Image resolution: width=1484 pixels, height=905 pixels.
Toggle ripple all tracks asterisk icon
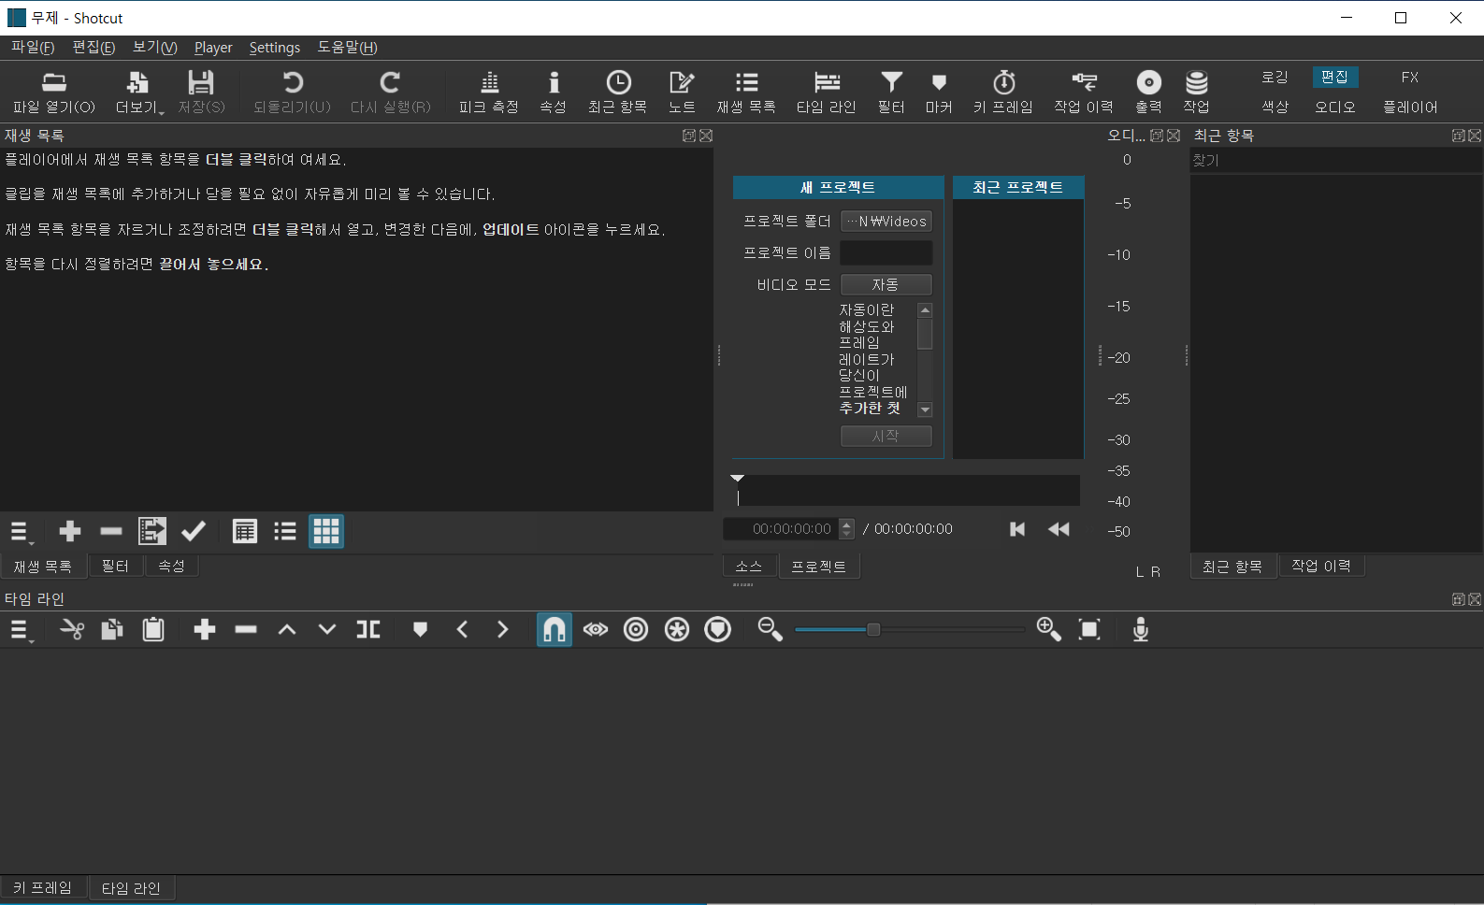click(x=677, y=630)
